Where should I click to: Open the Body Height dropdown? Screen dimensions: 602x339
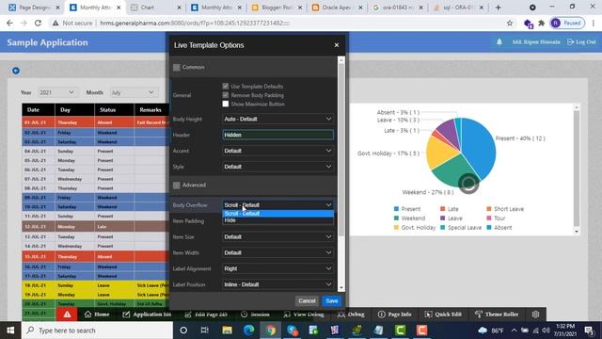[x=277, y=119]
